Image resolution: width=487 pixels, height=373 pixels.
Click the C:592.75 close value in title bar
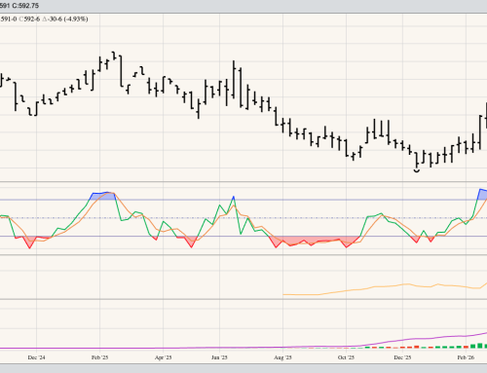(x=25, y=6)
